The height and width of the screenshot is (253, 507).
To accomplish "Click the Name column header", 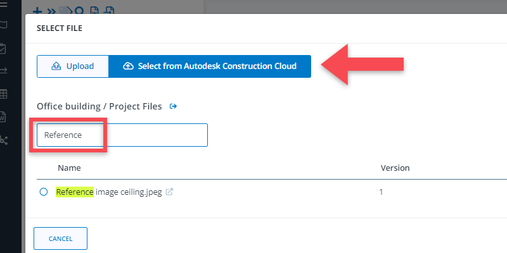I will [69, 168].
